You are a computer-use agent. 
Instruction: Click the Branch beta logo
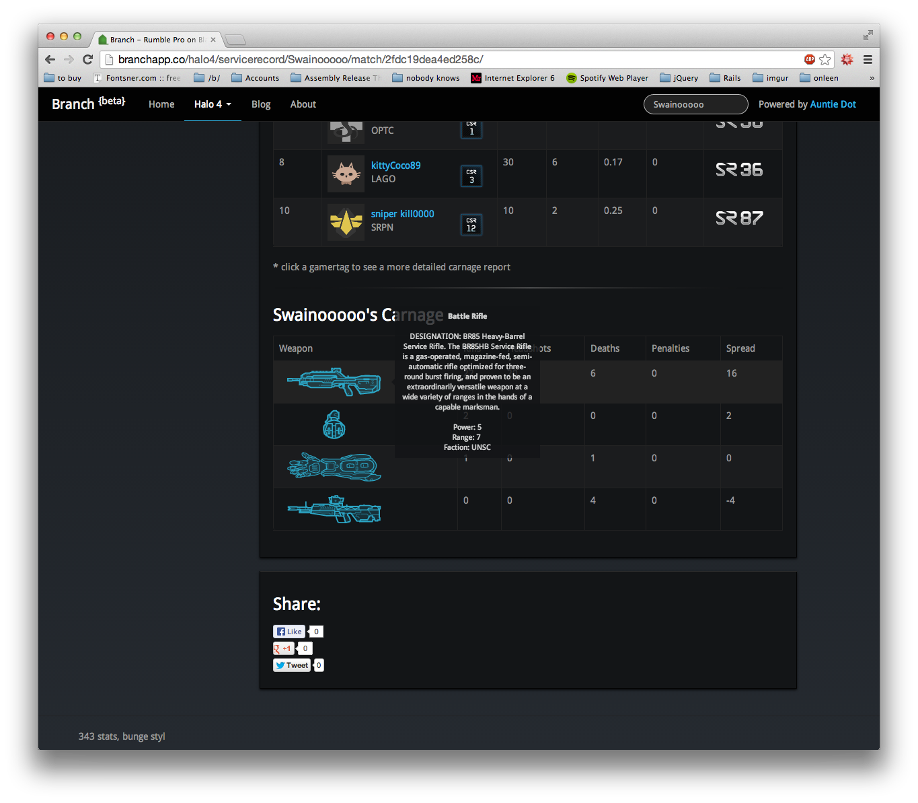click(88, 104)
